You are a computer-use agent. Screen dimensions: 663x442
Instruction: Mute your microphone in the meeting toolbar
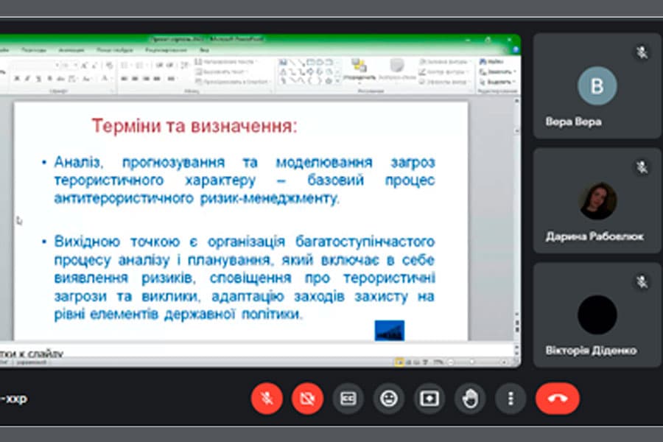click(267, 398)
